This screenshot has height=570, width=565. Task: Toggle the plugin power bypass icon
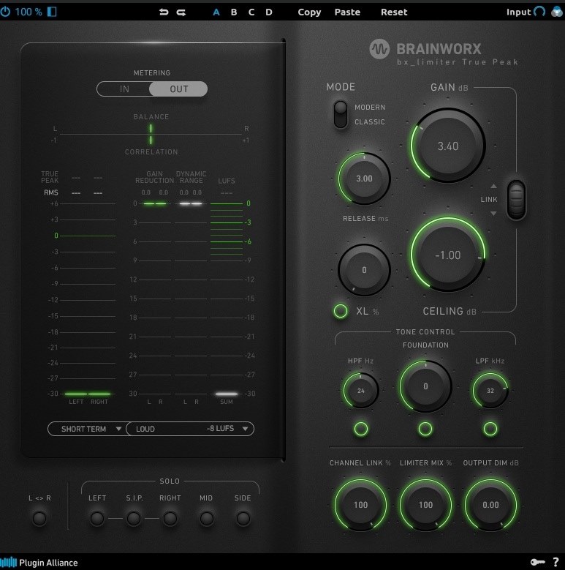coord(5,12)
